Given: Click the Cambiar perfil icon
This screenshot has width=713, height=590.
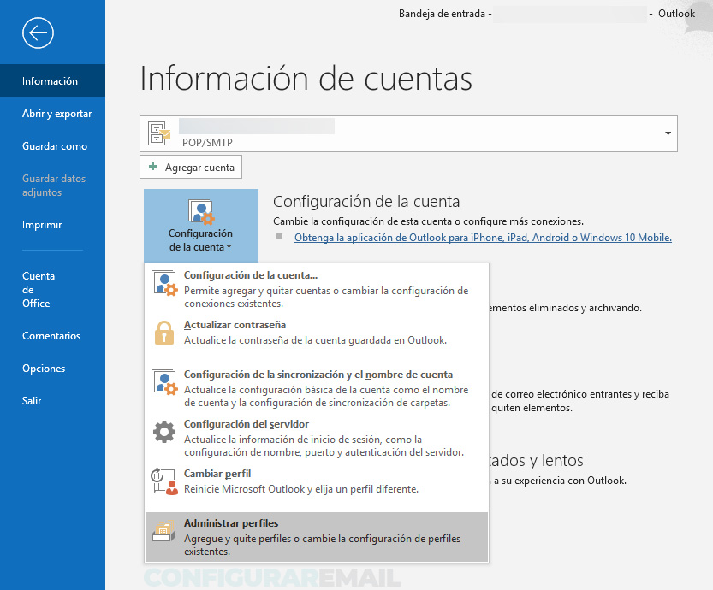Looking at the screenshot, I should point(164,481).
